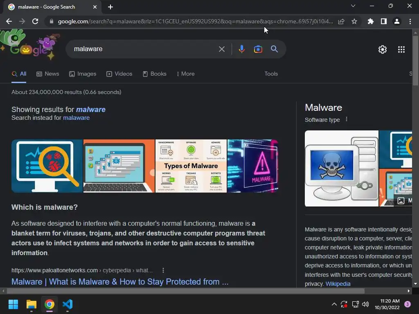
Task: Show hidden system tray icons
Action: coord(334,304)
